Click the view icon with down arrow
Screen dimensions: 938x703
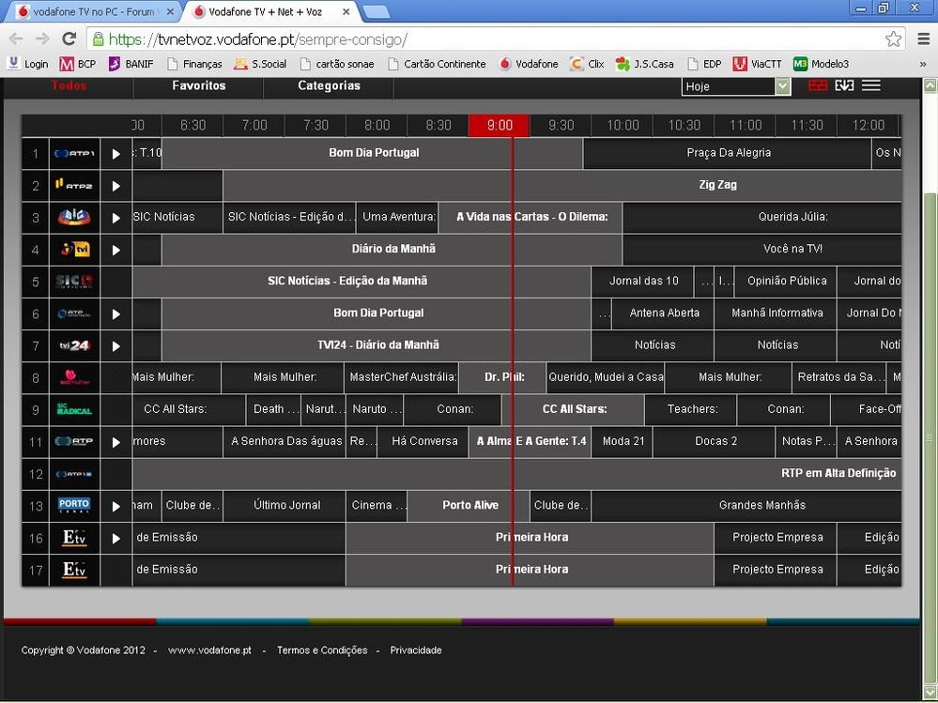[844, 85]
